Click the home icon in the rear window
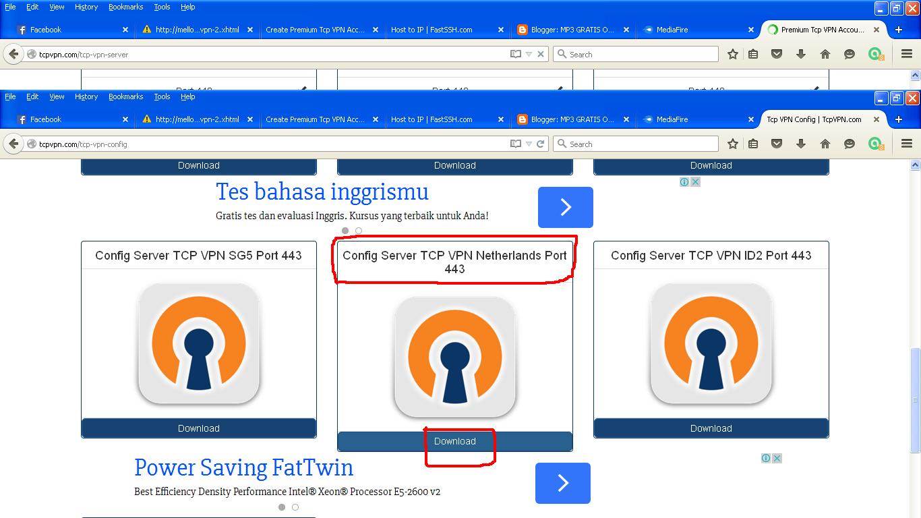Viewport: 921px width, 518px height. (x=825, y=54)
